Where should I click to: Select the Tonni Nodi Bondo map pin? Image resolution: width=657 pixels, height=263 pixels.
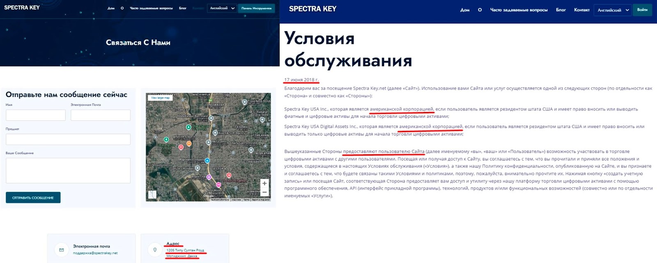point(245,102)
